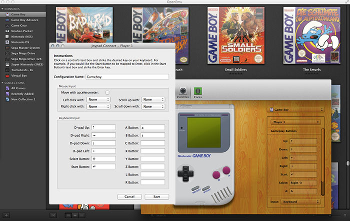Open Scroll down with dropdown
Viewport: 350px width, 221px height.
point(153,106)
